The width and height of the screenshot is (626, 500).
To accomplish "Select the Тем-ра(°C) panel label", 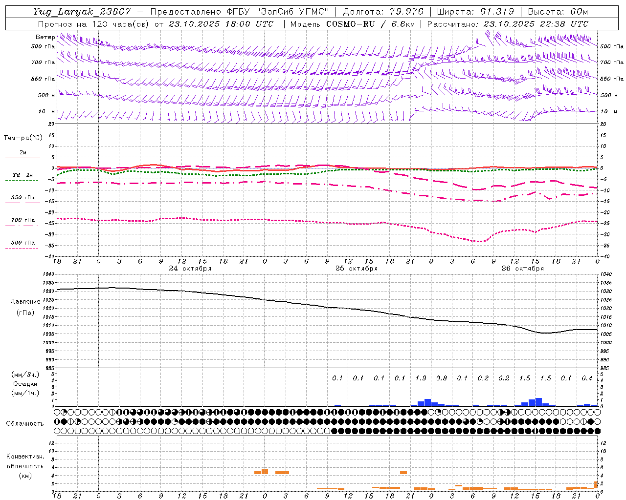I will click(23, 138).
